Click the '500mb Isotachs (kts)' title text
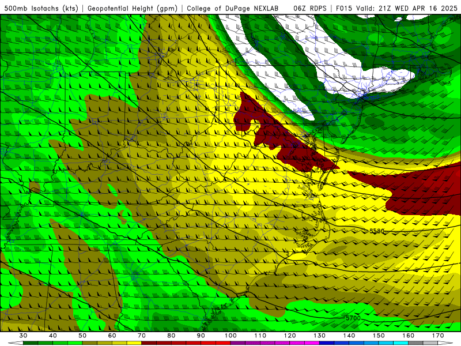Viewport: 461px width, 346px height. [41, 9]
